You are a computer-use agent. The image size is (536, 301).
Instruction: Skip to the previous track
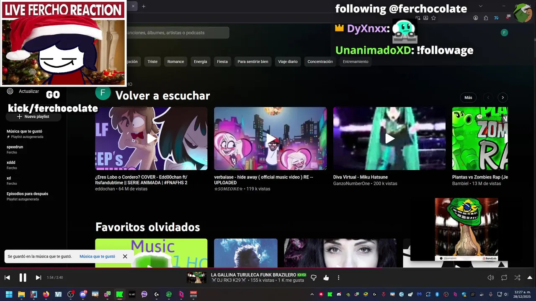pos(7,278)
